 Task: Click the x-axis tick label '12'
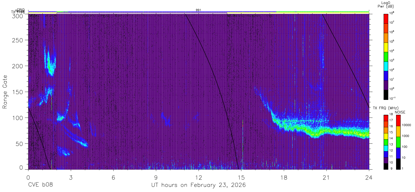[x=198, y=177]
